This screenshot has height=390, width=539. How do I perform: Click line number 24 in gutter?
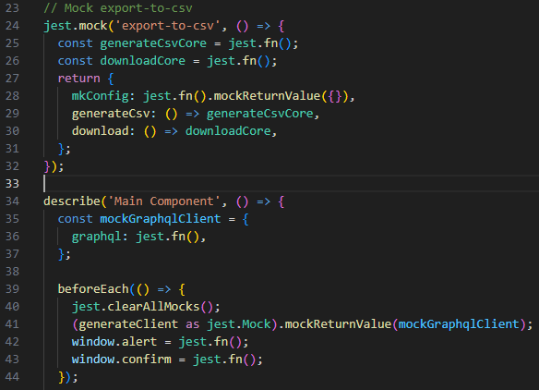pyautogui.click(x=12, y=26)
